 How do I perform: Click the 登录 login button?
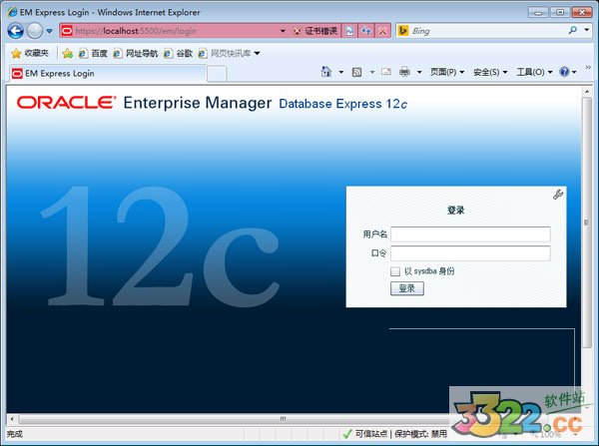tap(407, 288)
